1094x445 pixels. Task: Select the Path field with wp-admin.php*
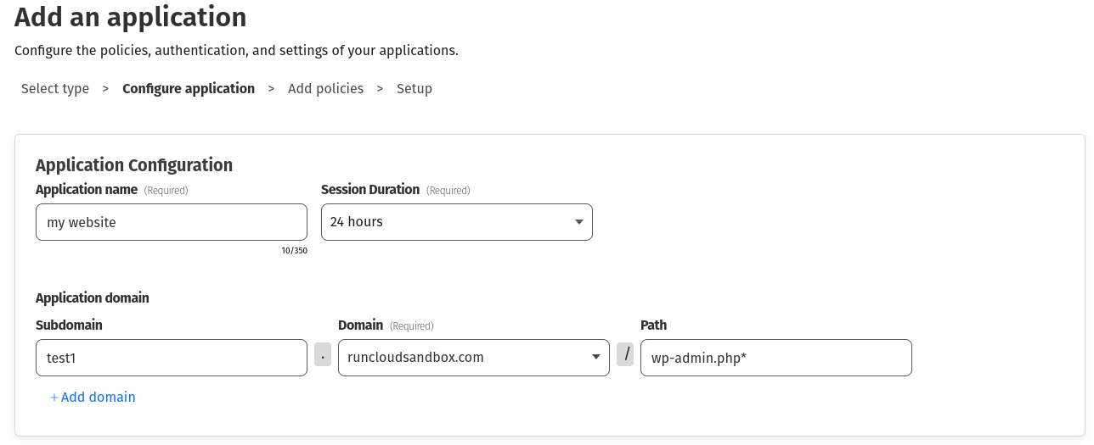(x=775, y=358)
